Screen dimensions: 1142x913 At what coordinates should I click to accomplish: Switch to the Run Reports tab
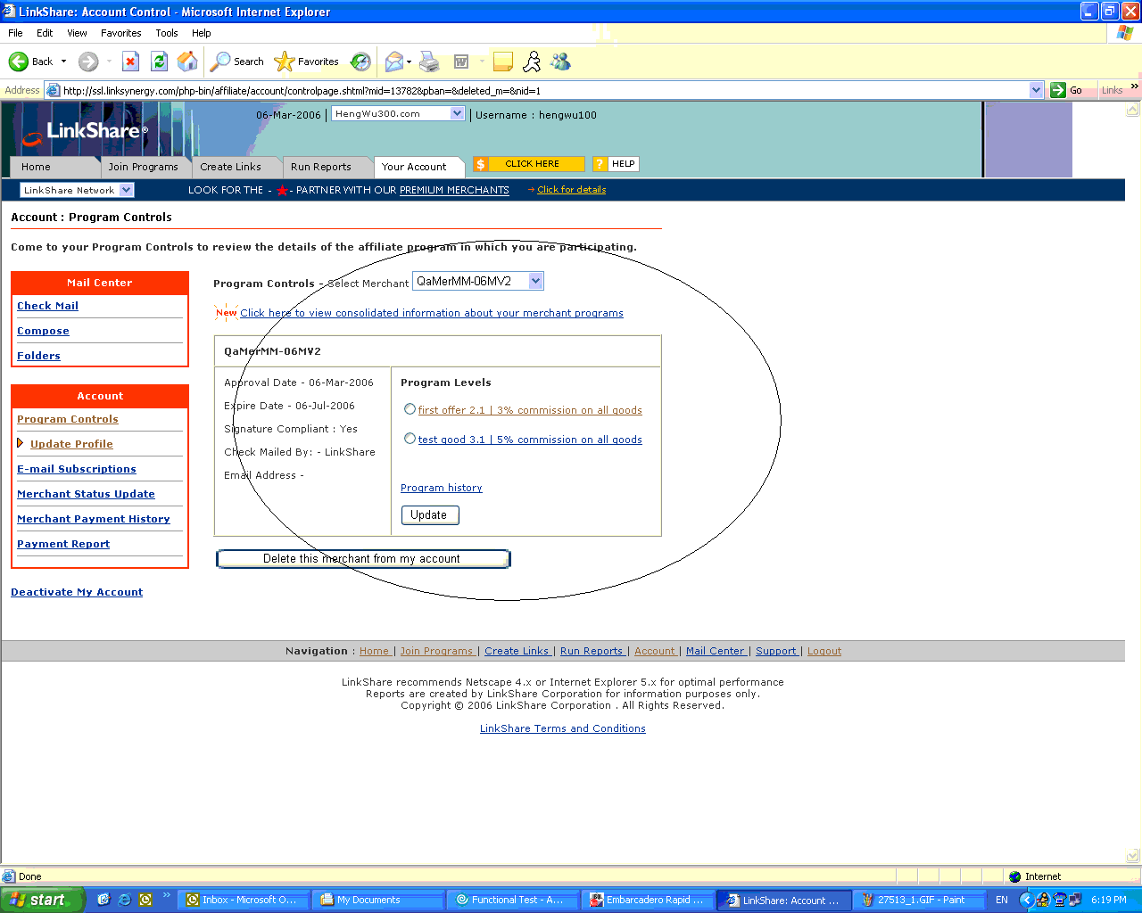click(x=321, y=167)
